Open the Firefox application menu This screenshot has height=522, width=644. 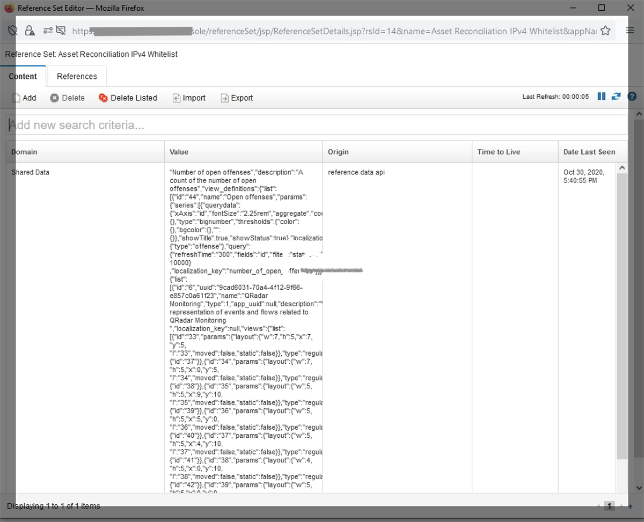[x=631, y=31]
